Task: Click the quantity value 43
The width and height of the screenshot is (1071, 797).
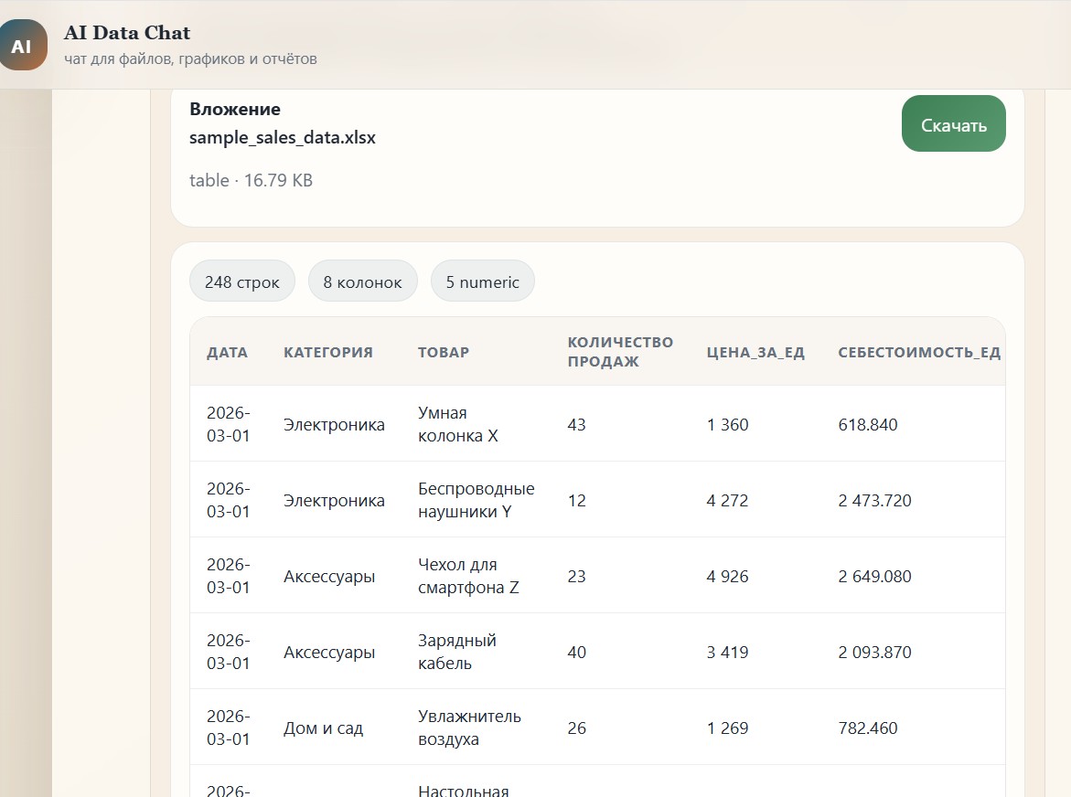Action: pos(576,424)
